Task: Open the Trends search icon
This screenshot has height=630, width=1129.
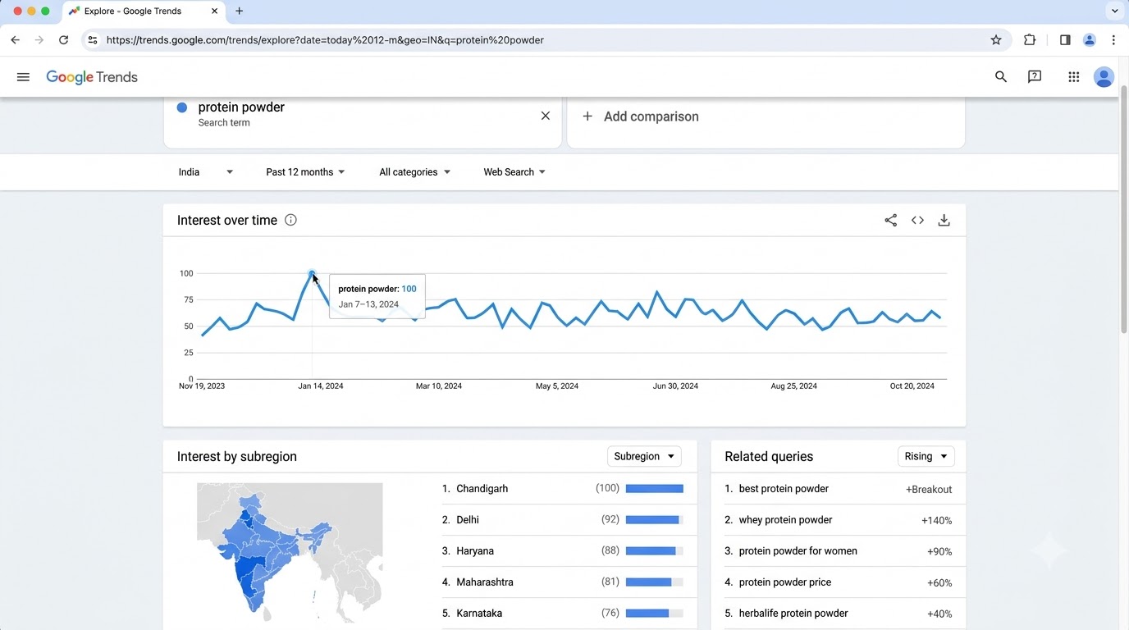Action: click(1000, 77)
